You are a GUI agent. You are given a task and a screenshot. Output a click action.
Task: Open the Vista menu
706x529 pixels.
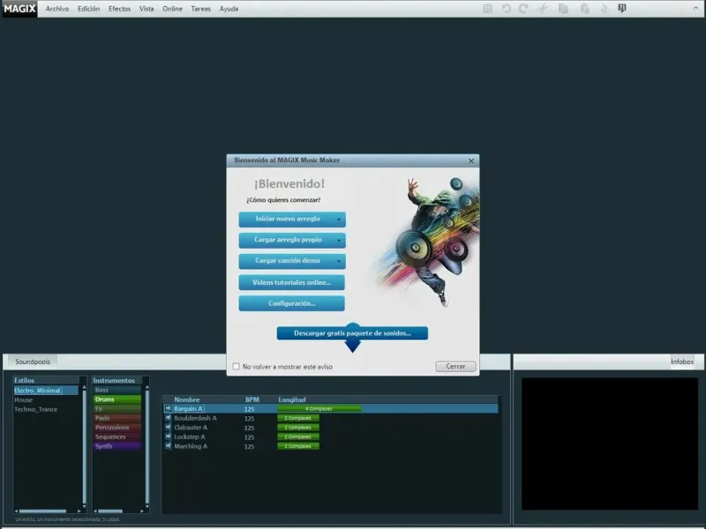tap(146, 9)
